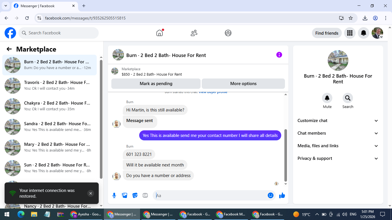Viewport: 392px width, 220px height.
Task: Open the listing photo in the right panel
Action: point(338,60)
